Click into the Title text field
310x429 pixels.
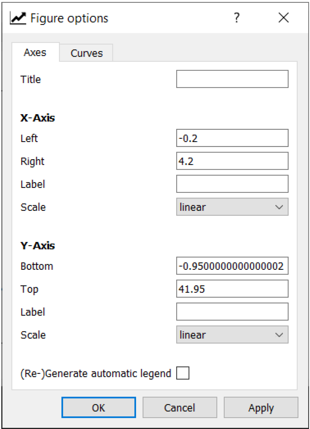coord(232,79)
